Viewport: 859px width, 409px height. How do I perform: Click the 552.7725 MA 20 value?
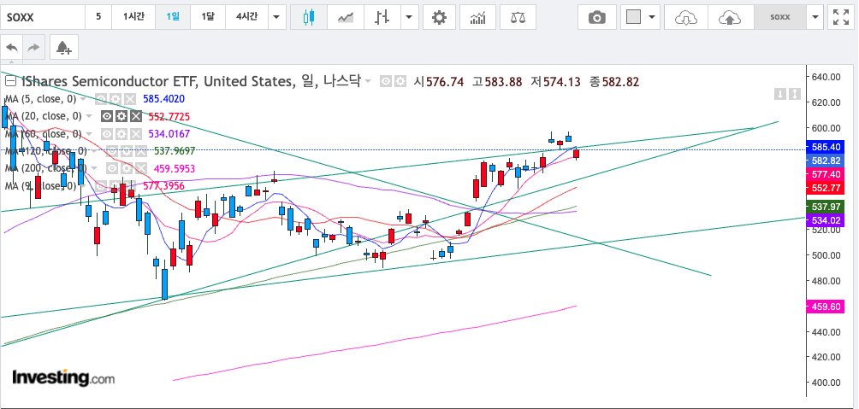click(x=169, y=116)
